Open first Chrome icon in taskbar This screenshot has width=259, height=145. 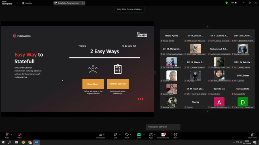coord(23,142)
